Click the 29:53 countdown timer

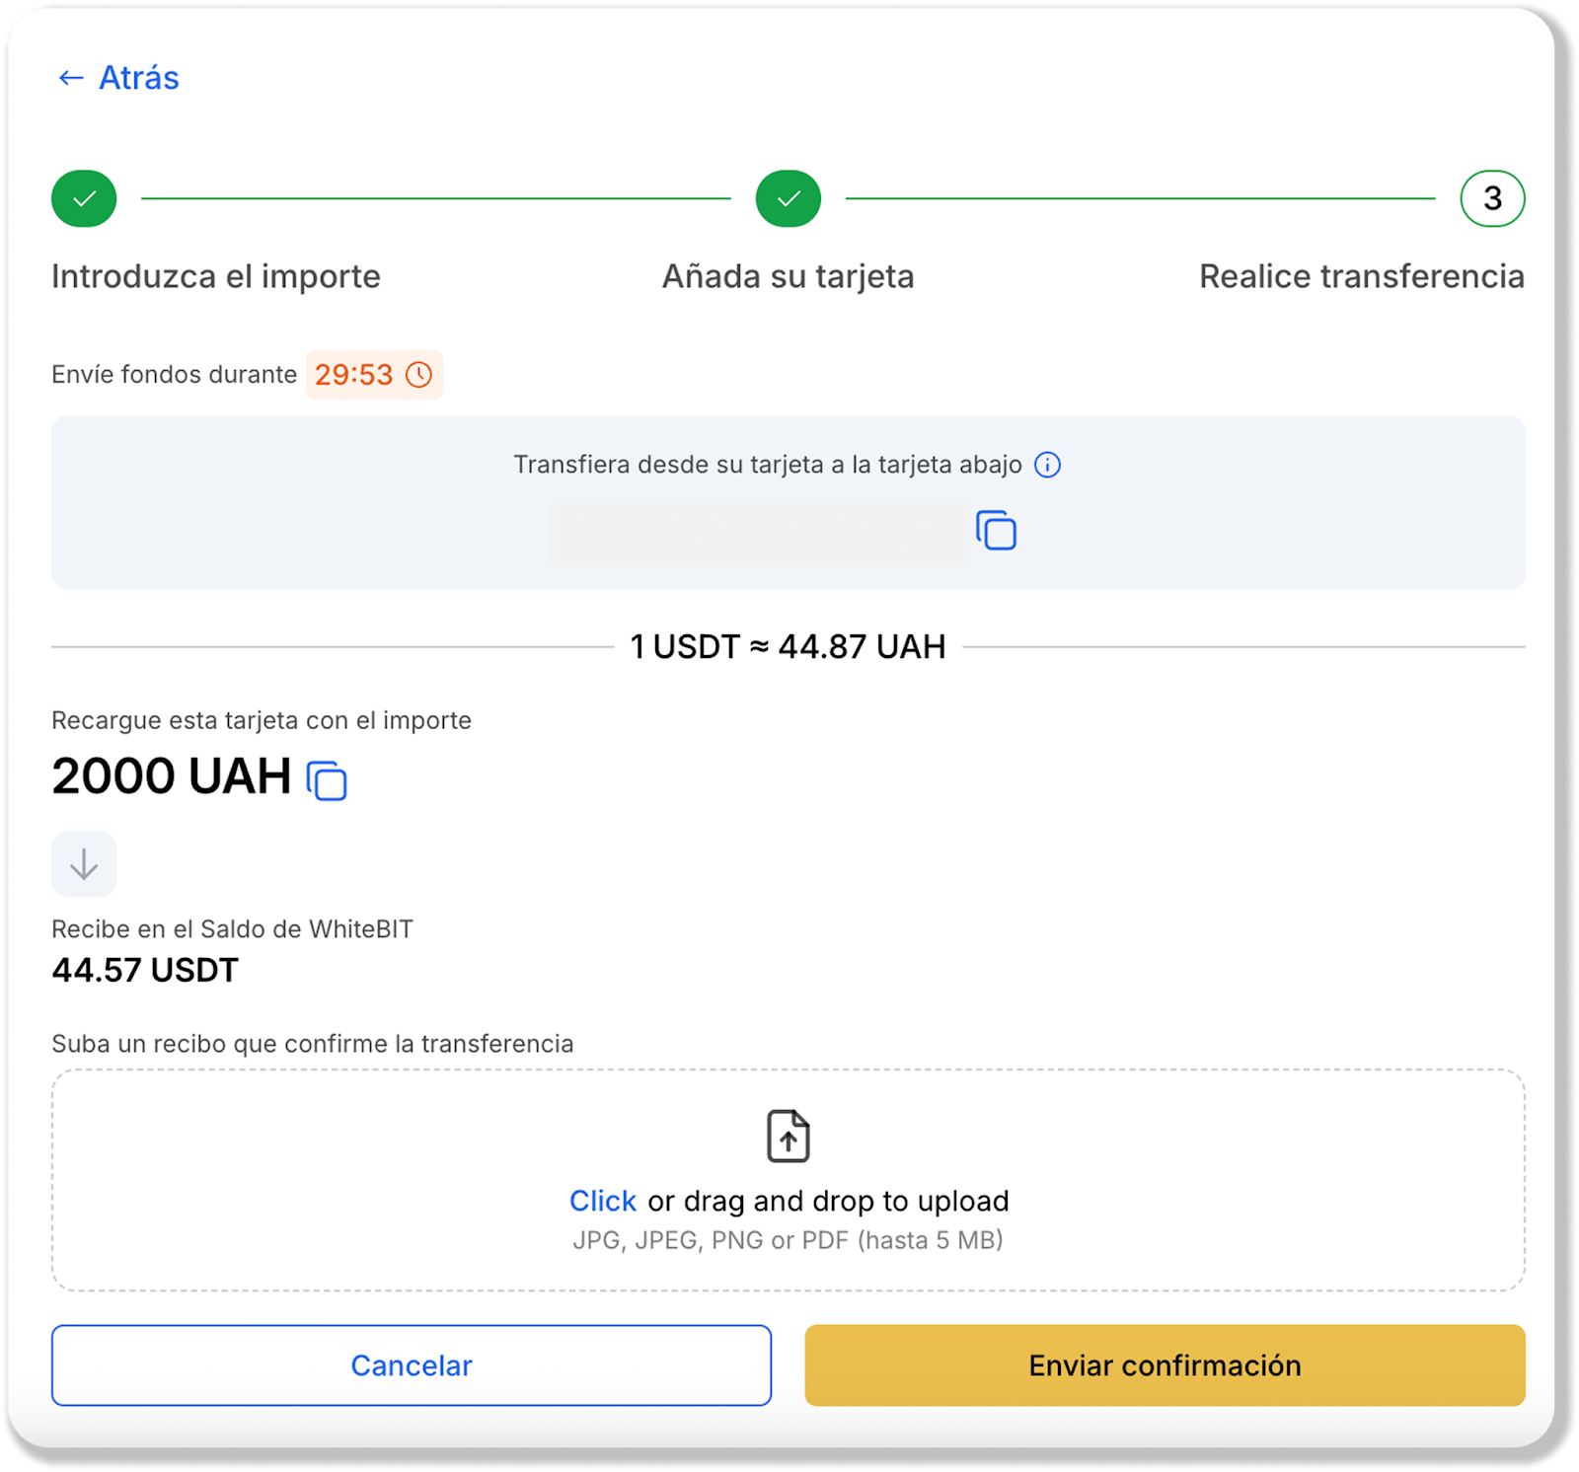pos(353,375)
